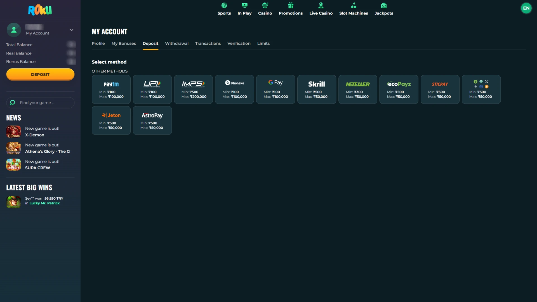
Task: Select IMPS deposit method
Action: tap(193, 89)
